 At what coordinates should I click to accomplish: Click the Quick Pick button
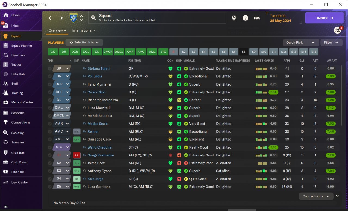pos(295,43)
